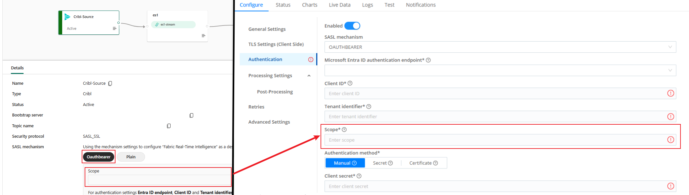Click the Enter client secret field

[500, 186]
